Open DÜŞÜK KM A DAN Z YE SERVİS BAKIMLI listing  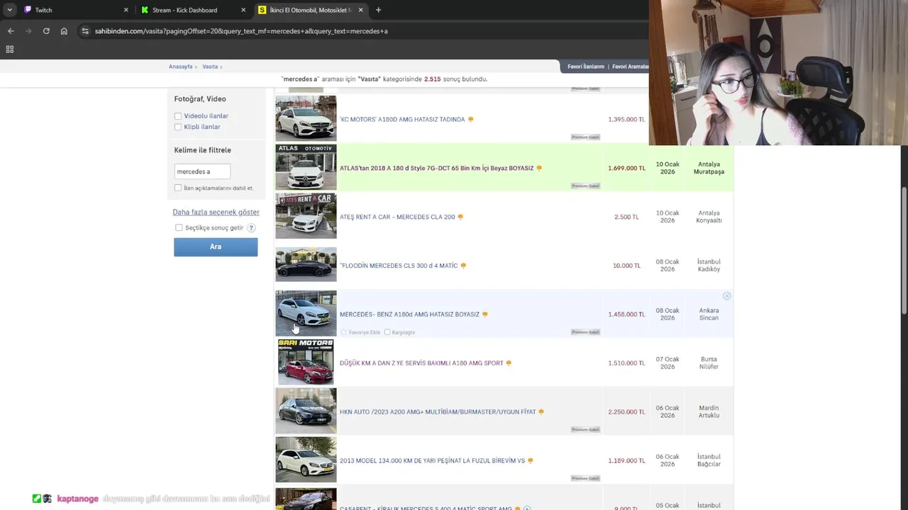point(421,363)
